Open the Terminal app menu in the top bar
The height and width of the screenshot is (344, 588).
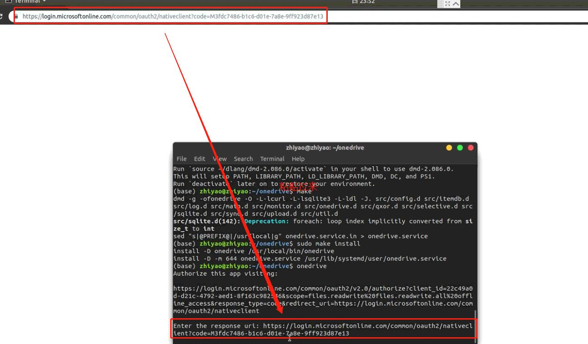26,2
